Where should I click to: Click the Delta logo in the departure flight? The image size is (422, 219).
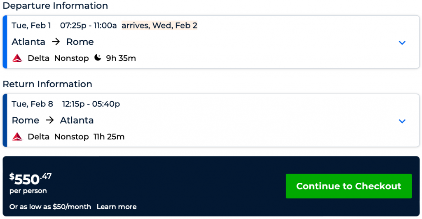point(17,58)
